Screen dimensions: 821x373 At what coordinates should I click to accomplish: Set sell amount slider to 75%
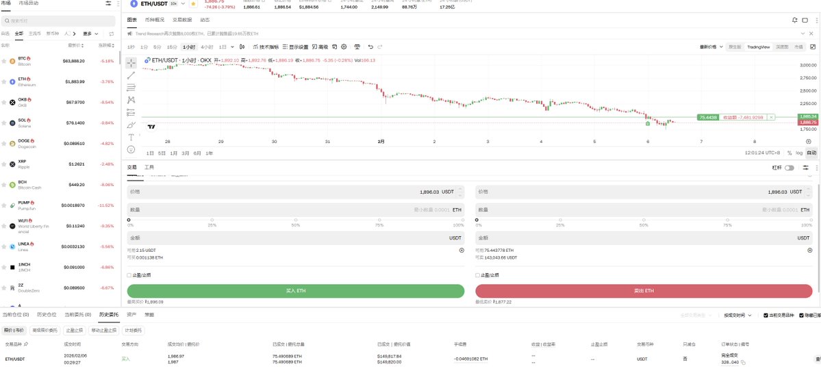727,220
